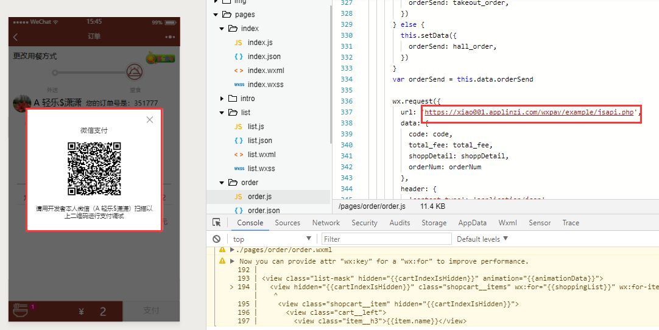Open order.json file
Viewport: 659px width, 330px height.
tap(264, 210)
